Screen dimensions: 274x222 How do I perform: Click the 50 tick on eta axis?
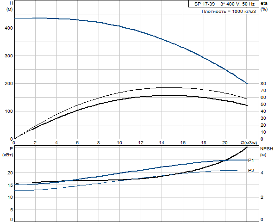click(263, 104)
